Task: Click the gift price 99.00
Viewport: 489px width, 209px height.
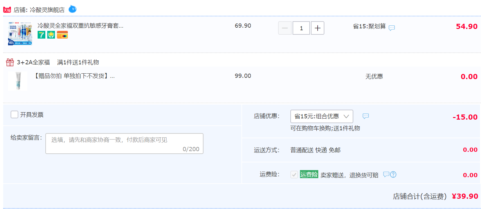Action: [243, 76]
